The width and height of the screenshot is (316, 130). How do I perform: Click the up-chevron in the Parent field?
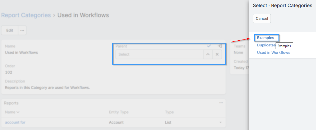click(x=208, y=54)
